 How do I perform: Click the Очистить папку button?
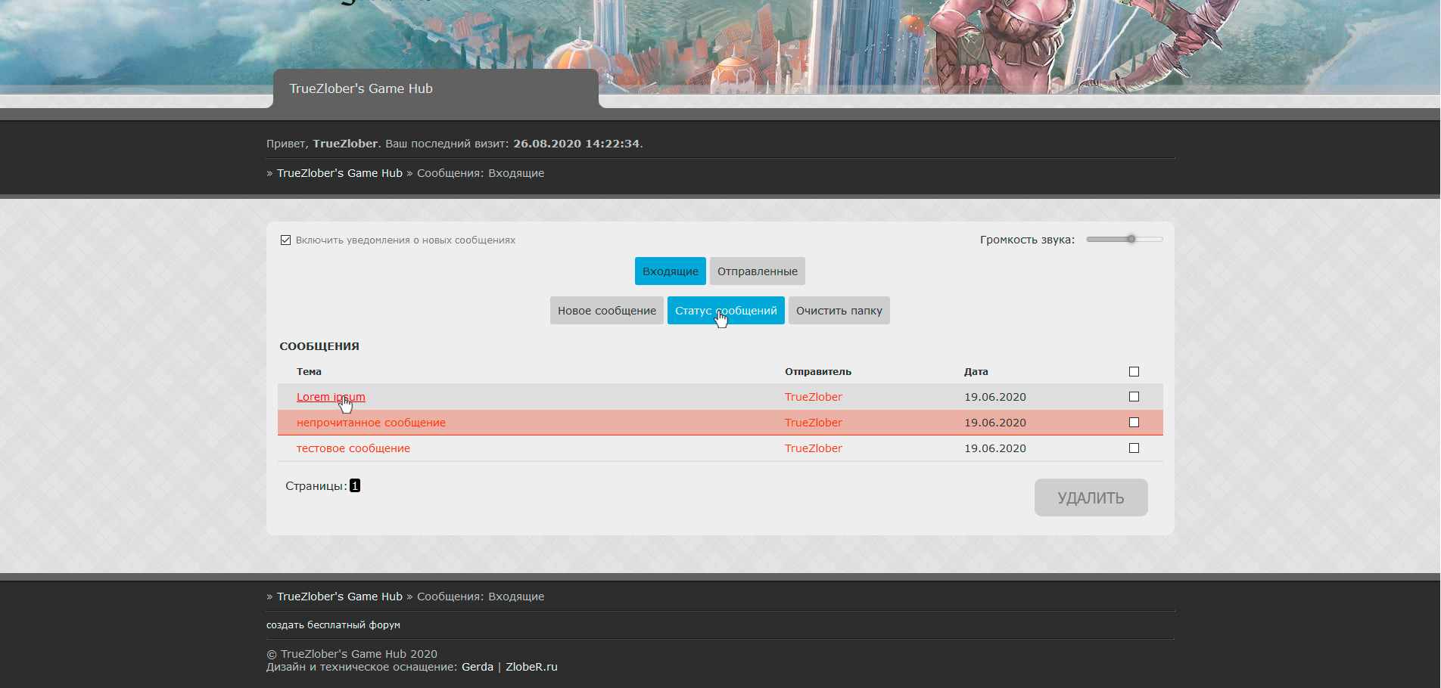839,311
